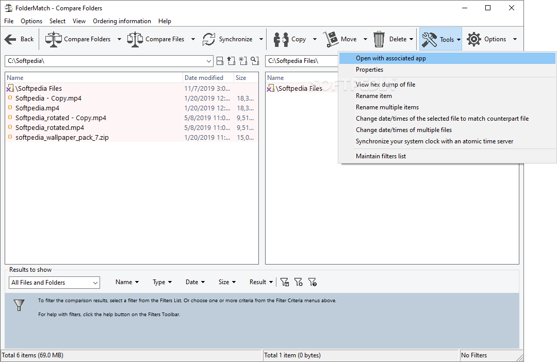Expand the Copy dropdown arrow
Screen dimensions: 557x362
pyautogui.click(x=315, y=39)
